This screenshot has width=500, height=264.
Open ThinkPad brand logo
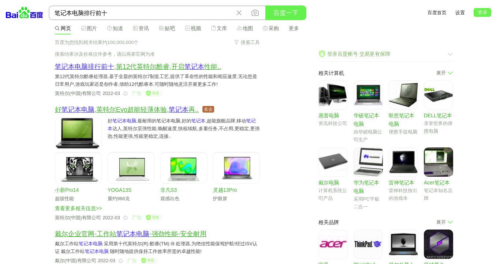368,244
